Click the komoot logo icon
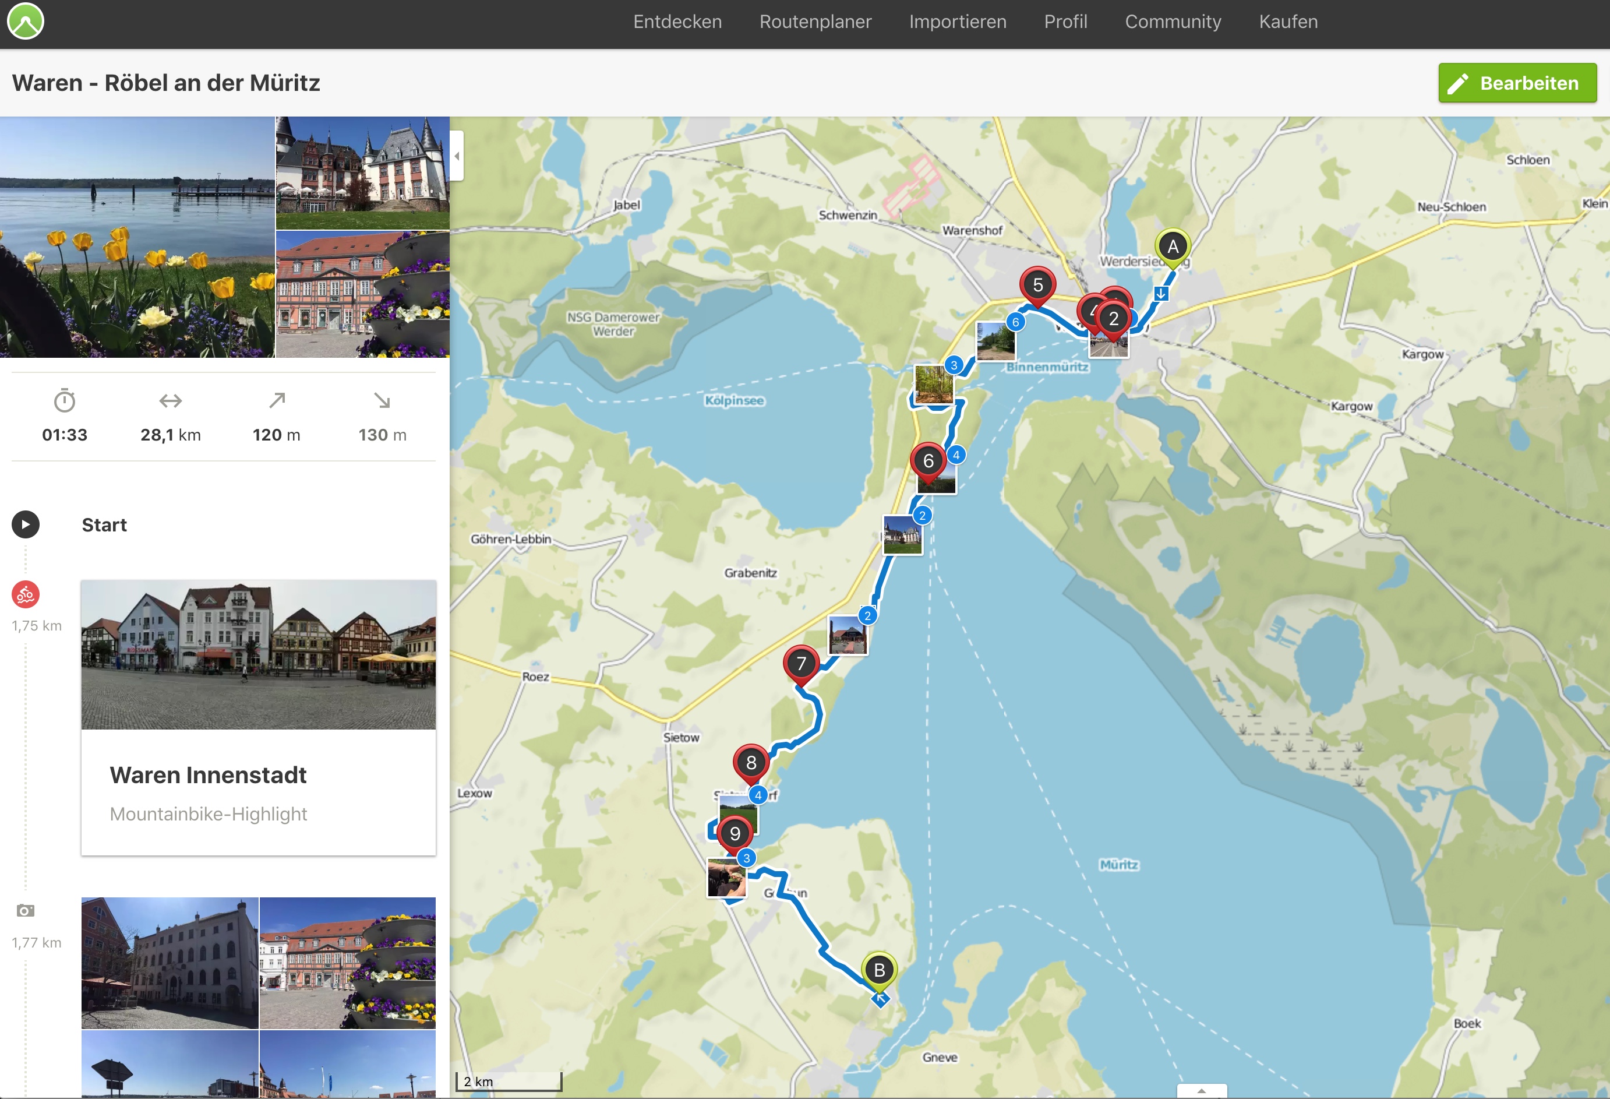This screenshot has height=1099, width=1610. (26, 21)
